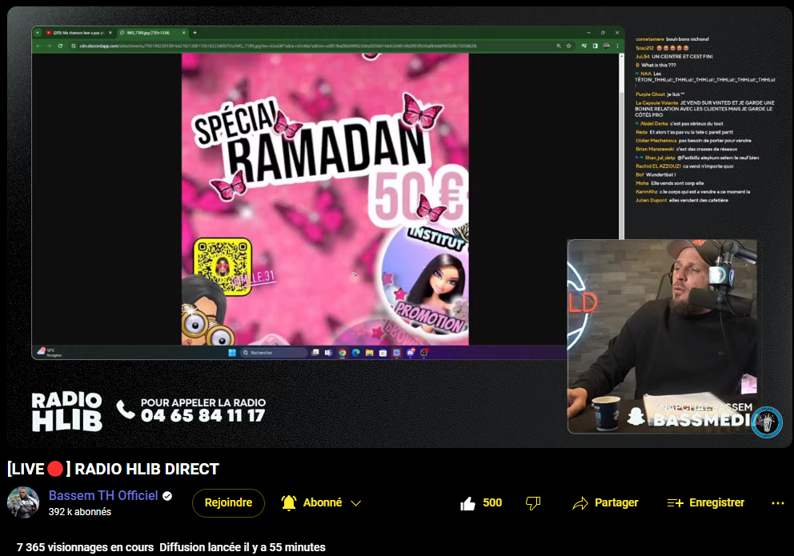Screen dimensions: 794x556
Task: Open the Bassem TH Officiel channel avatar
Action: [22, 502]
